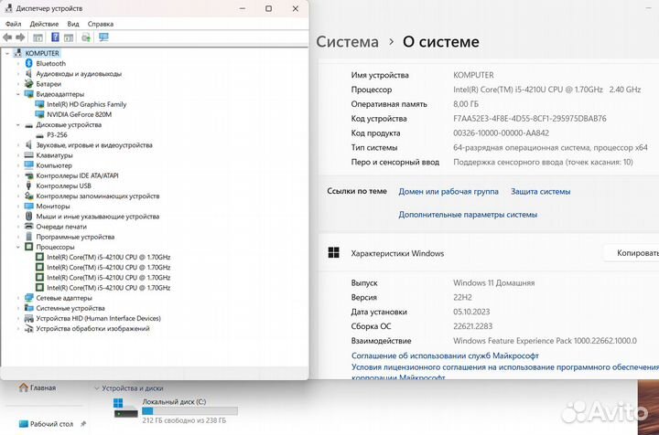Open Домен или рабочая группа link
This screenshot has width=659, height=435.
(448, 191)
